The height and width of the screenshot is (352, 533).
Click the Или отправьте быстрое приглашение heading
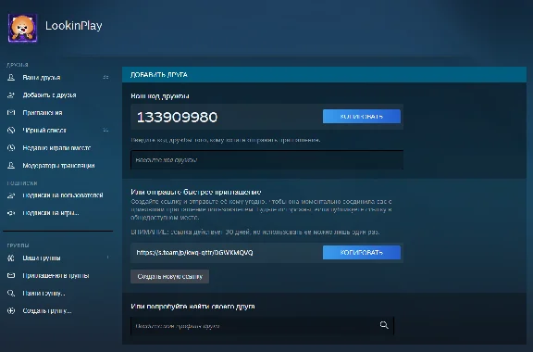pyautogui.click(x=196, y=192)
